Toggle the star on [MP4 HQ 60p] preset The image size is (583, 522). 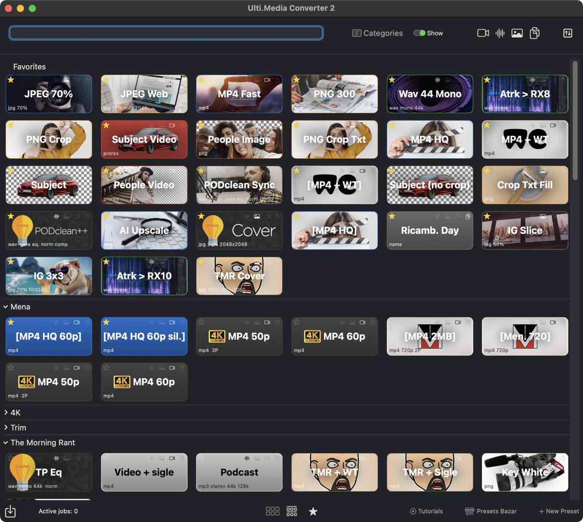click(11, 322)
